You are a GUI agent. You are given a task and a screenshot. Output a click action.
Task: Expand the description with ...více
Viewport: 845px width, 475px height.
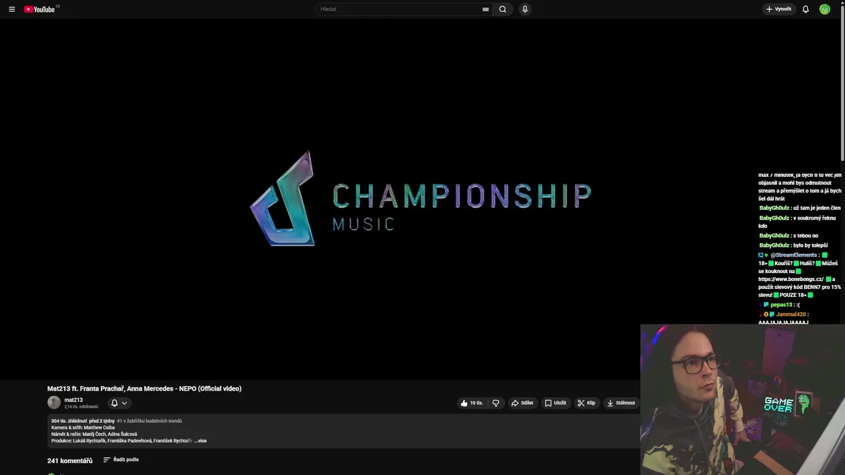pos(201,441)
